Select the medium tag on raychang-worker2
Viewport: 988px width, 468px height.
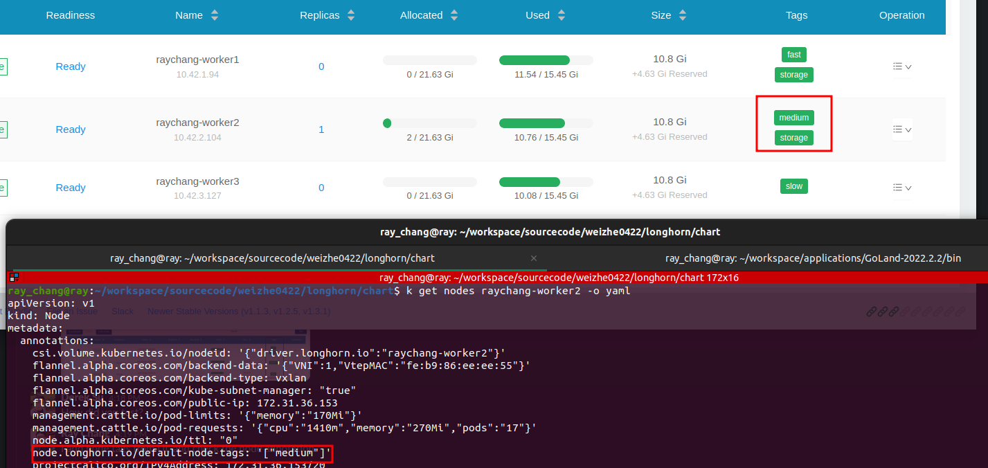[x=793, y=117]
